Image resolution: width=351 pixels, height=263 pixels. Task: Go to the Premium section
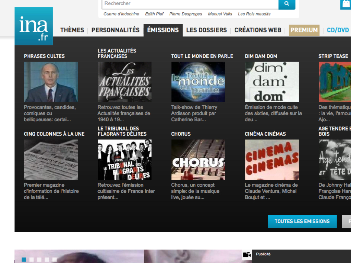(x=304, y=30)
